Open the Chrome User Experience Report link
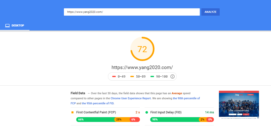The image size is (271, 129). click(131, 98)
